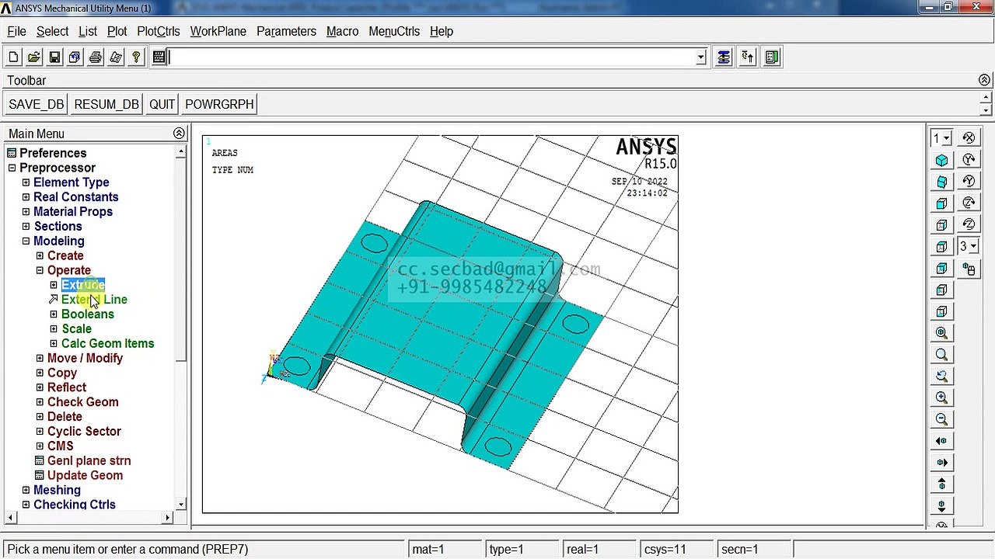Collapse the Preprocessor tree node
Viewport: 995px width, 559px height.
(x=12, y=168)
